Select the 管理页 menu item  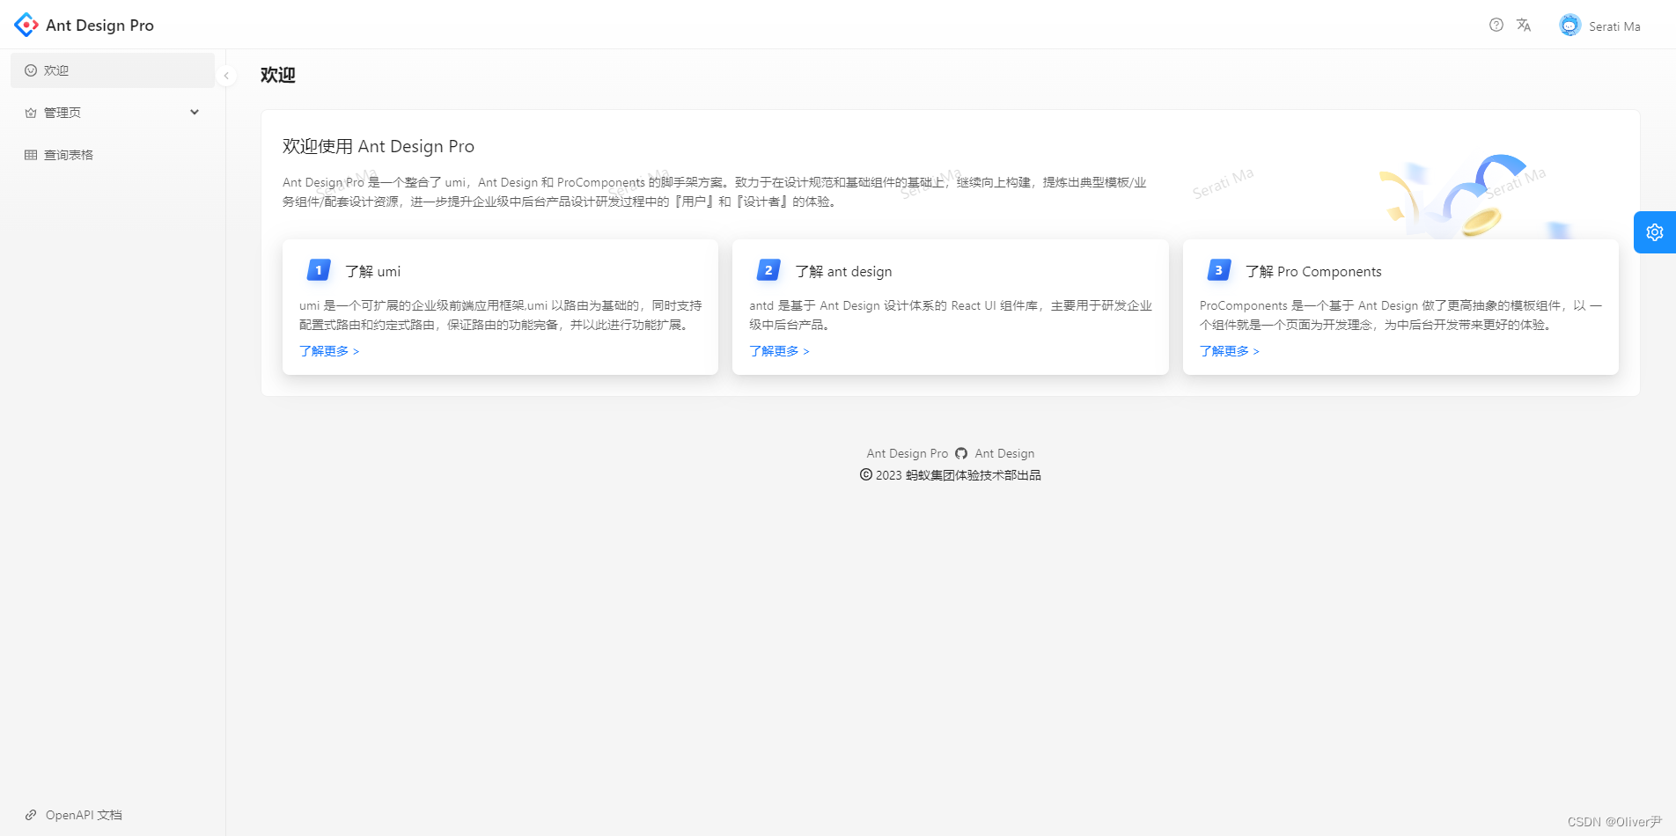pos(113,113)
